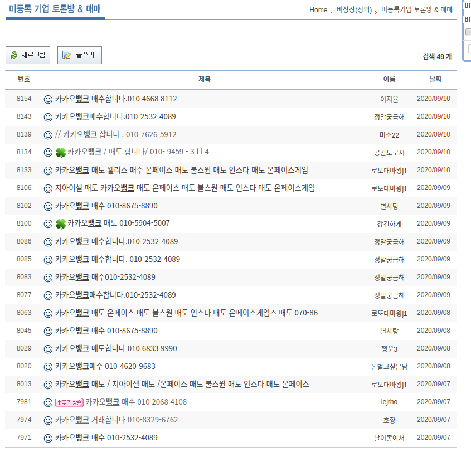471x452 pixels.
Task: Open post 8077 title 카카오뱅크매수합니다
Action: click(115, 295)
